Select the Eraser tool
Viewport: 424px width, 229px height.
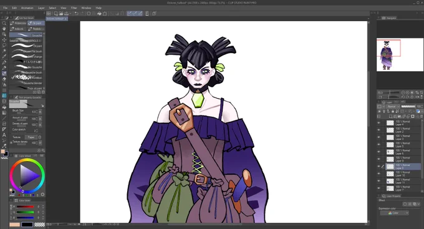click(x=4, y=79)
